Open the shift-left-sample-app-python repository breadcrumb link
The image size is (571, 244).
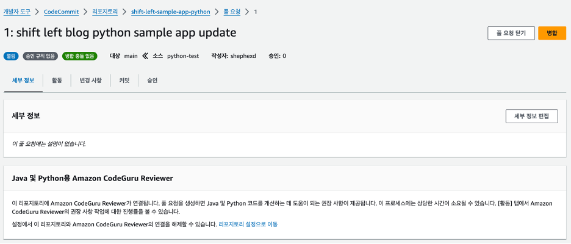click(170, 12)
